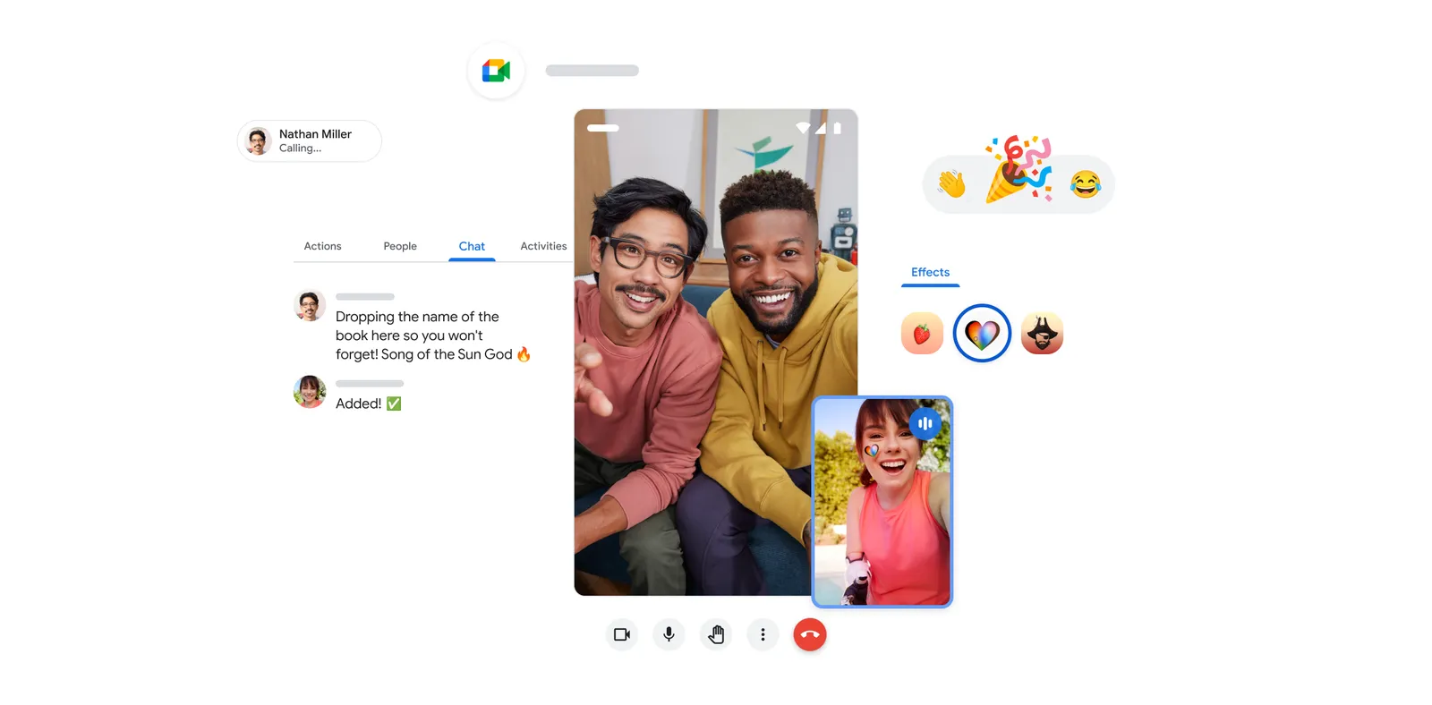Toggle the camera on or off
This screenshot has width=1432, height=705.
pos(622,634)
